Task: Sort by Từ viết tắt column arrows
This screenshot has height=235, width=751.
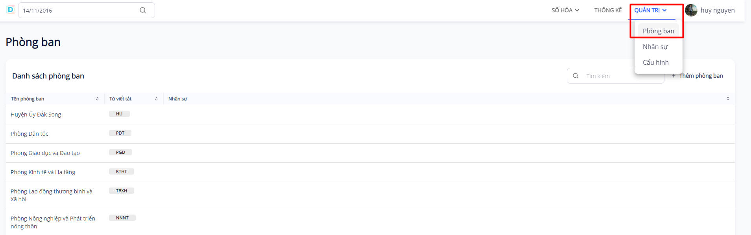Action: click(x=156, y=99)
